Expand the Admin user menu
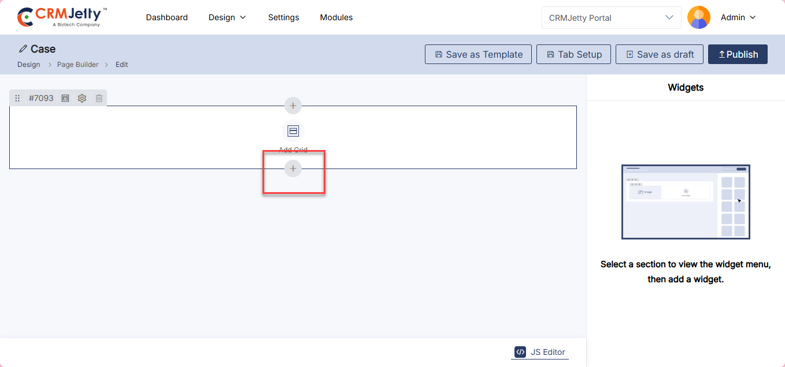 738,17
